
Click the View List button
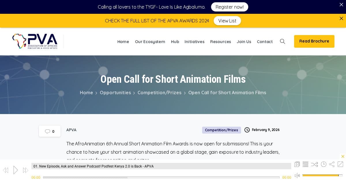[x=227, y=21]
